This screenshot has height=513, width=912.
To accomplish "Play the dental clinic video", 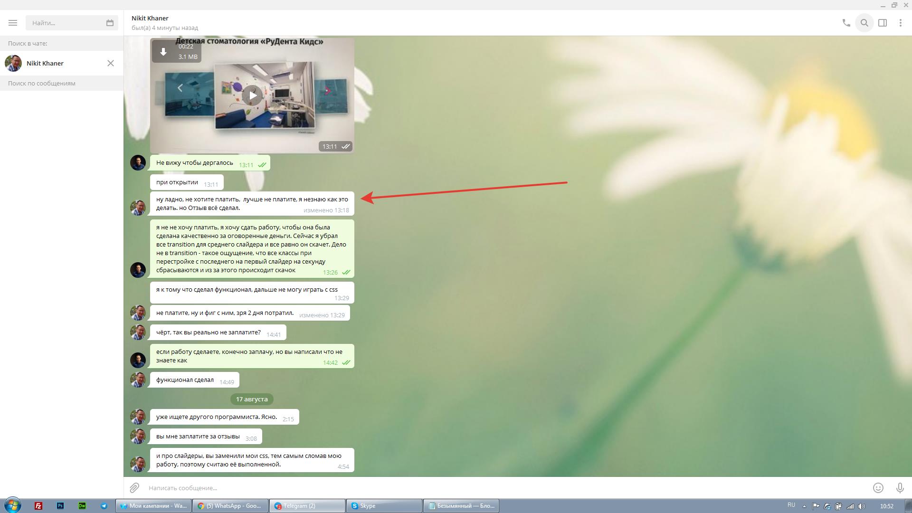I will click(x=252, y=95).
